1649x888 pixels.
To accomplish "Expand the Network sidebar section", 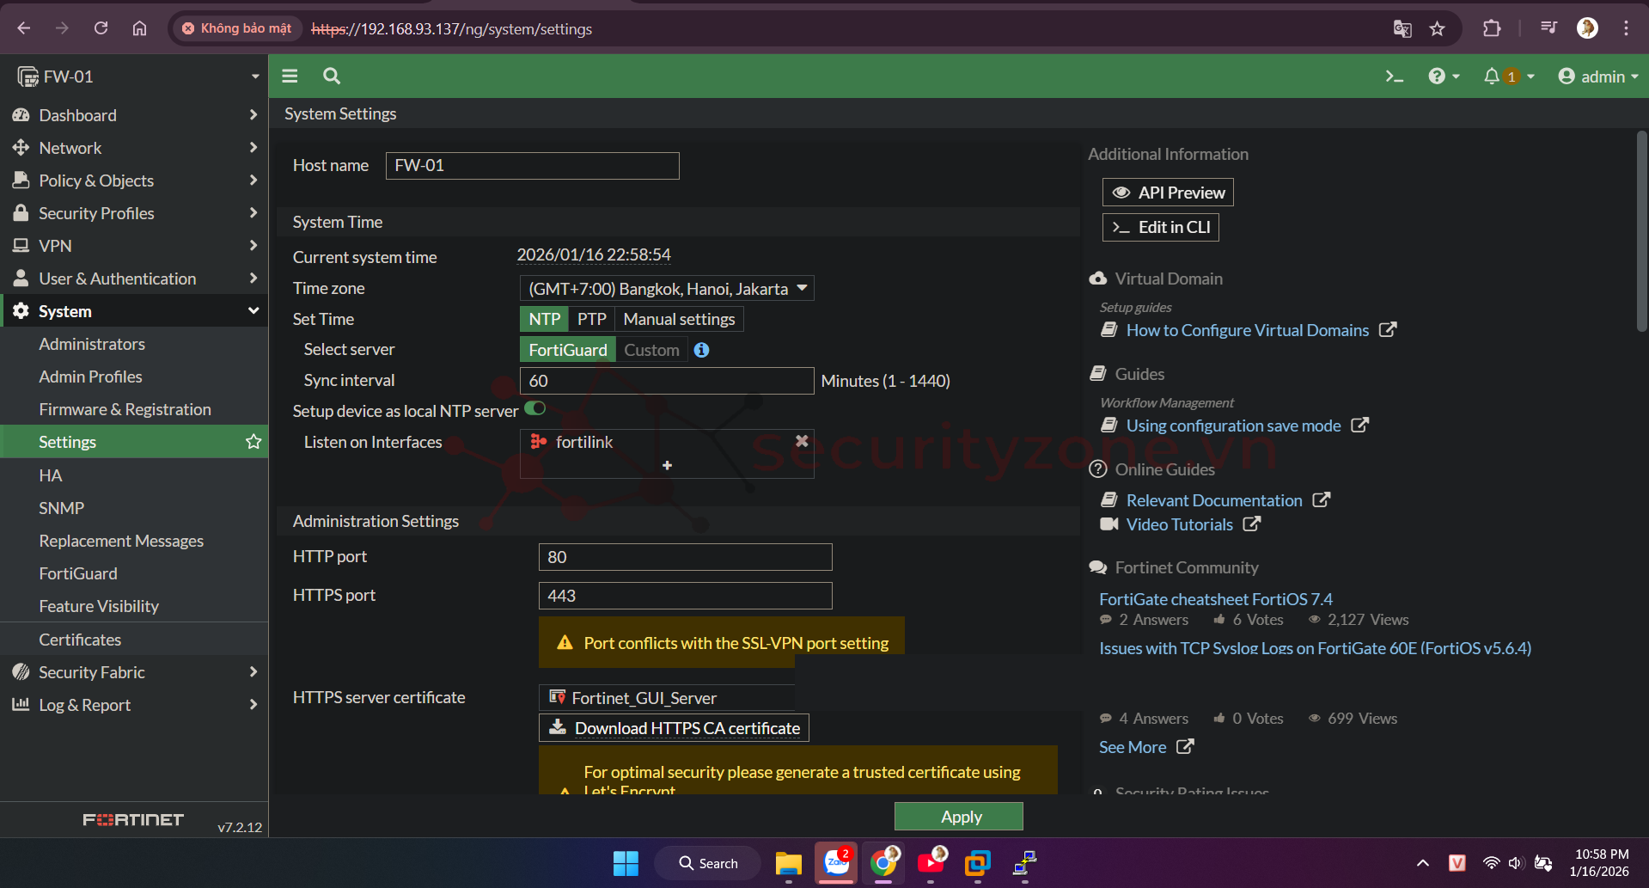I will pyautogui.click(x=70, y=147).
